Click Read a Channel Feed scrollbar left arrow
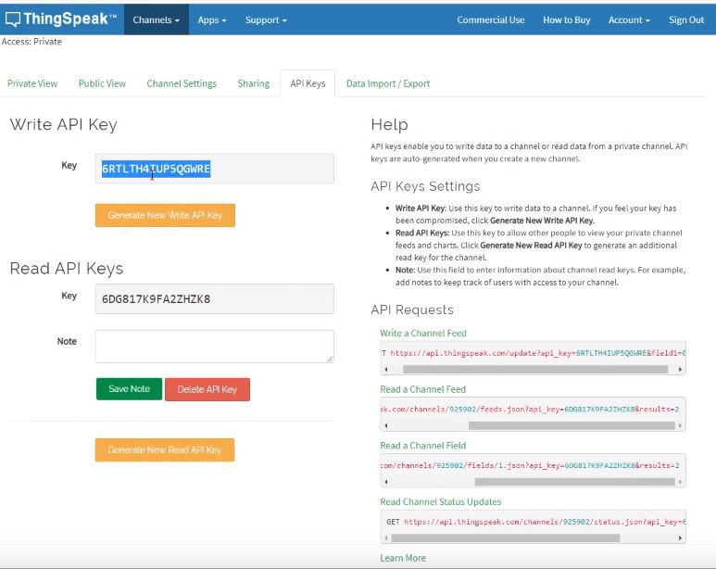The width and height of the screenshot is (716, 569). click(x=386, y=425)
